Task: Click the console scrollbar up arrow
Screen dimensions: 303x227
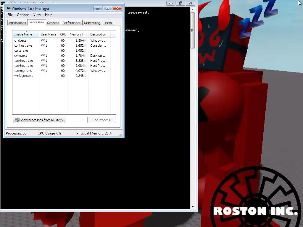Action: coord(192,10)
